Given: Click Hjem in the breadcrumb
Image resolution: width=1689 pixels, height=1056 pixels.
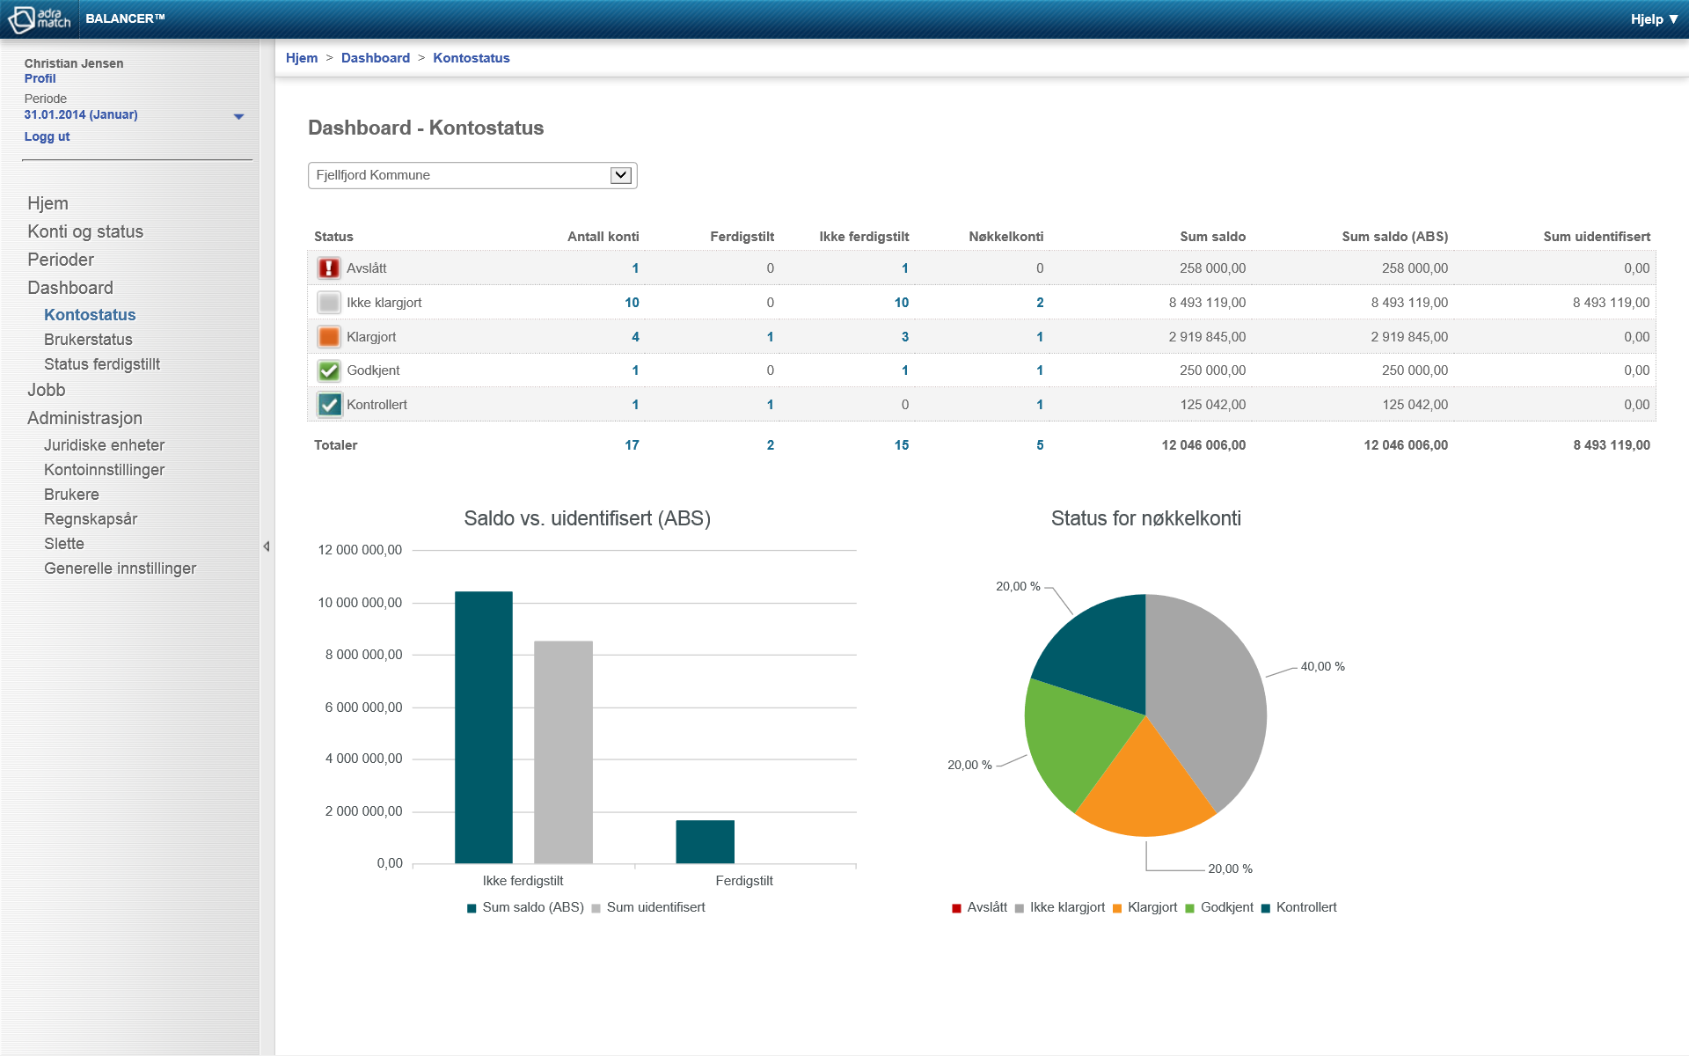Looking at the screenshot, I should point(302,58).
